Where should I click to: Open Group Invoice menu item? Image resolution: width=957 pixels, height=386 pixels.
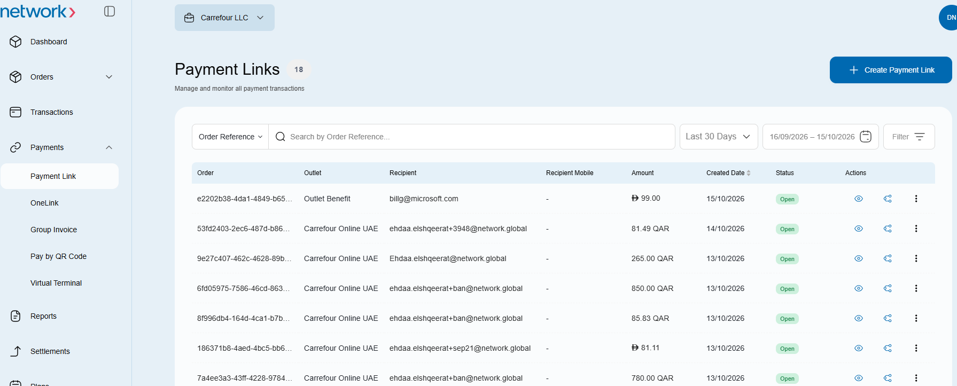53,230
